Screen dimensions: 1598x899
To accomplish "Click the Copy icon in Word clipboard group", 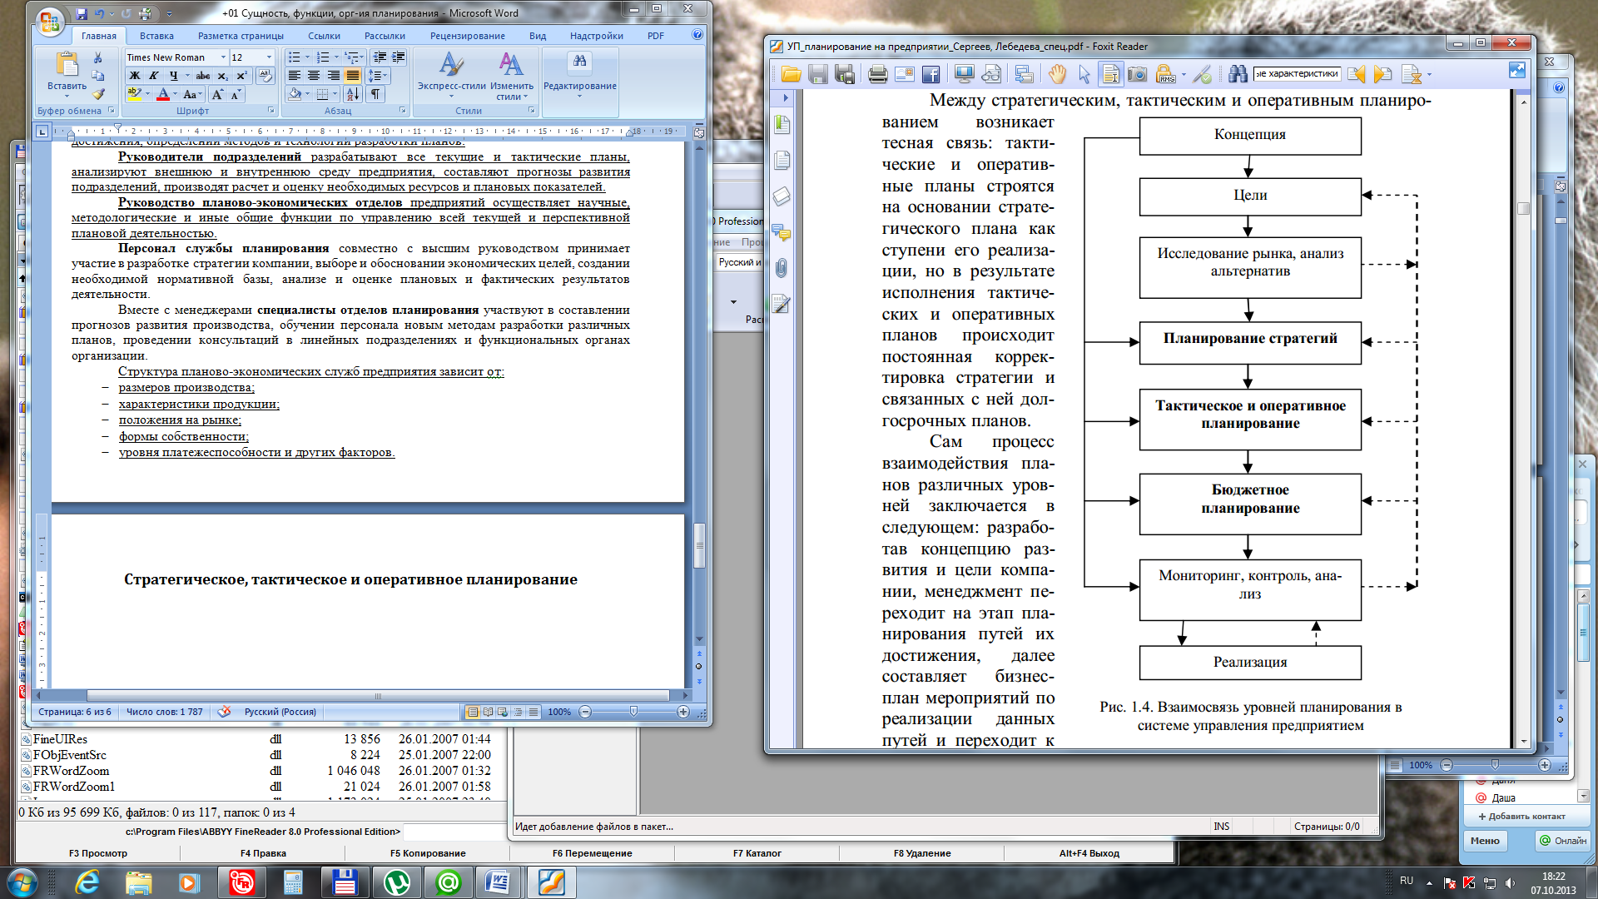I will (98, 76).
